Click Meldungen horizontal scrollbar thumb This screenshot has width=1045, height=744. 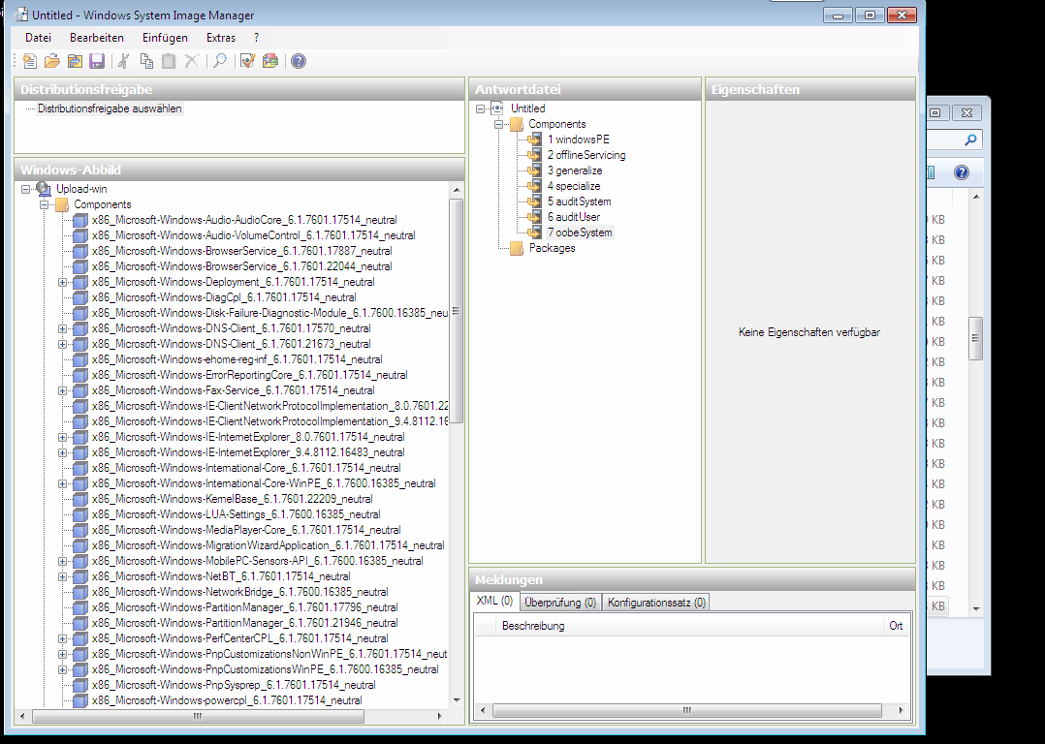click(x=686, y=711)
